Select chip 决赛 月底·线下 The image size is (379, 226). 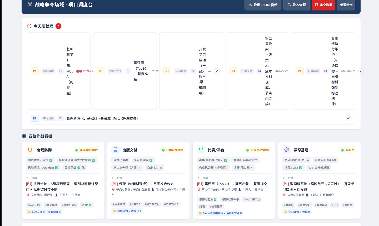(243, 168)
